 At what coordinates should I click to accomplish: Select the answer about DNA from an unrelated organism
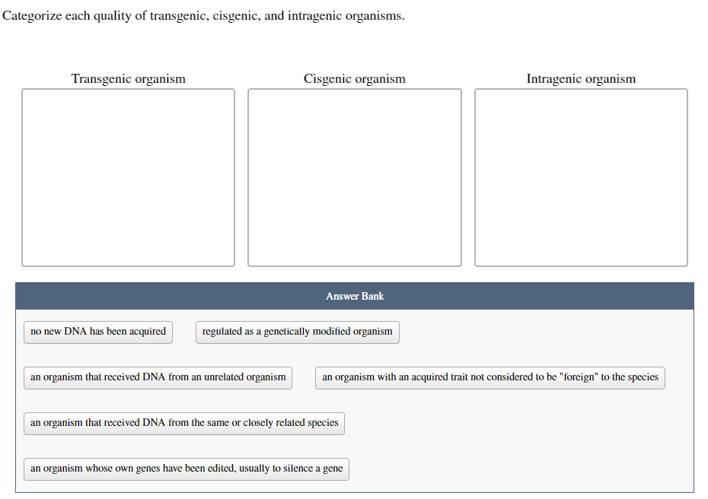tap(158, 377)
